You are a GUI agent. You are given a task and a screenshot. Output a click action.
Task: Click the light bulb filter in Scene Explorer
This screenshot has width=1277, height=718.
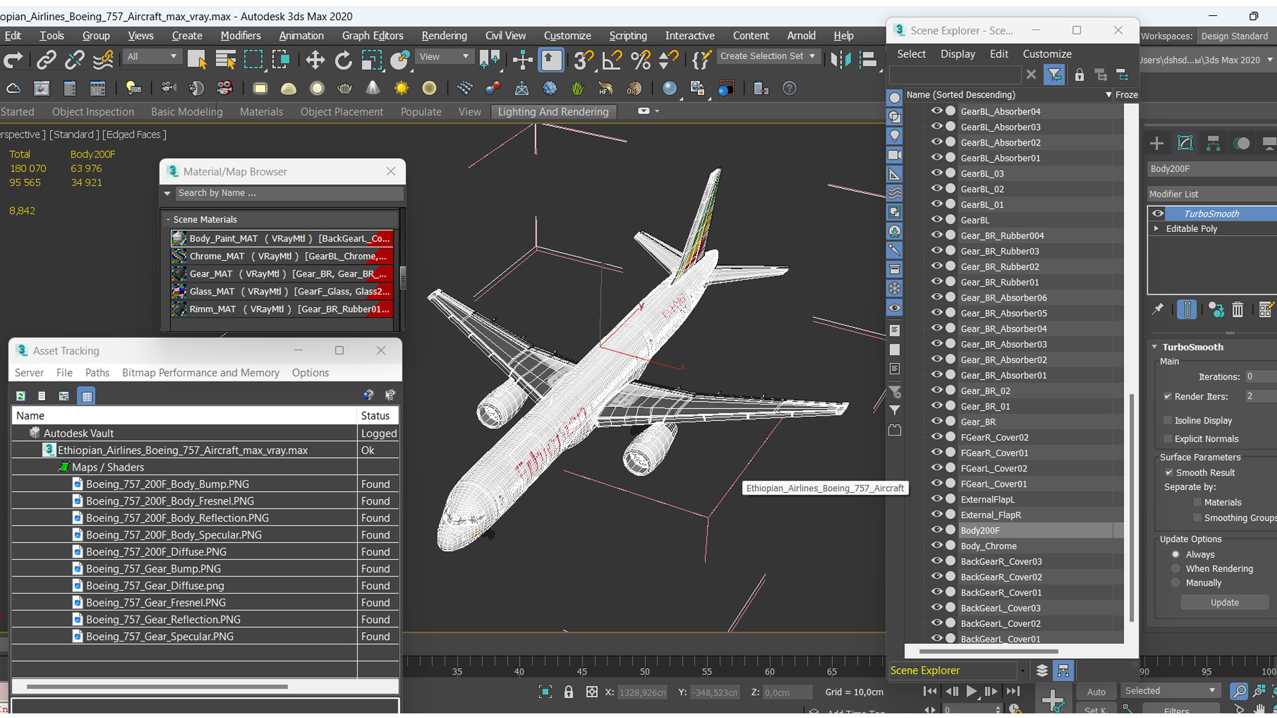click(x=895, y=136)
